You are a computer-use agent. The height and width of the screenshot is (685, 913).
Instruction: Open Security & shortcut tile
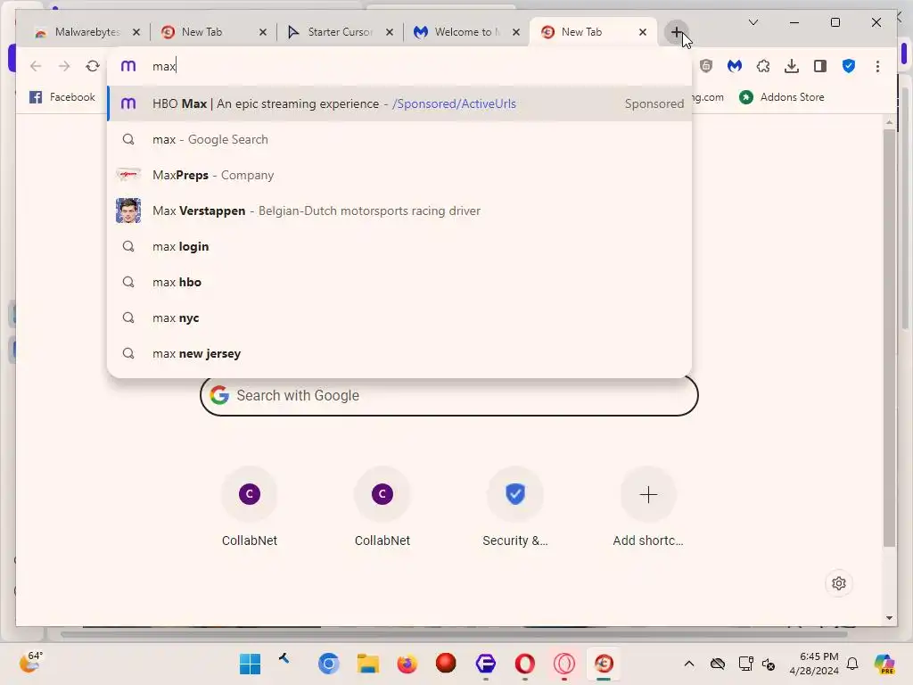pyautogui.click(x=515, y=507)
